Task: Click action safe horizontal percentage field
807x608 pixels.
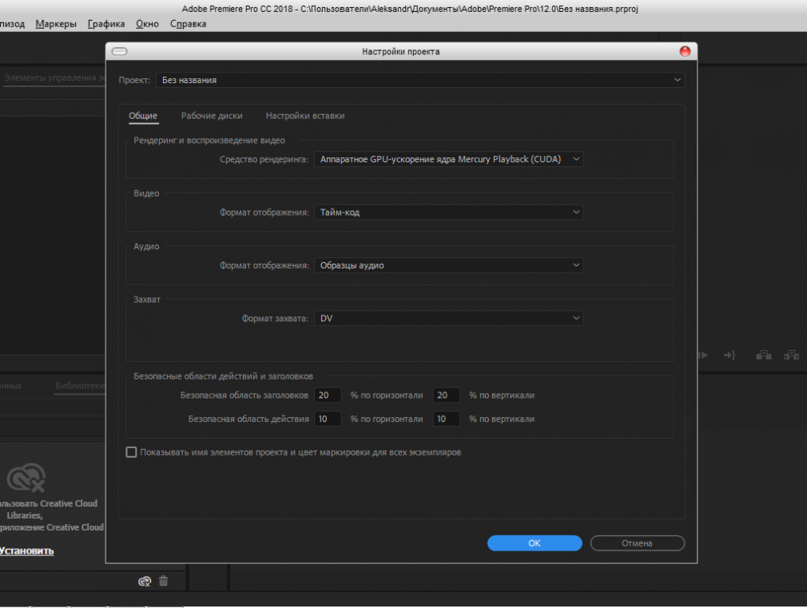Action: pyautogui.click(x=328, y=419)
